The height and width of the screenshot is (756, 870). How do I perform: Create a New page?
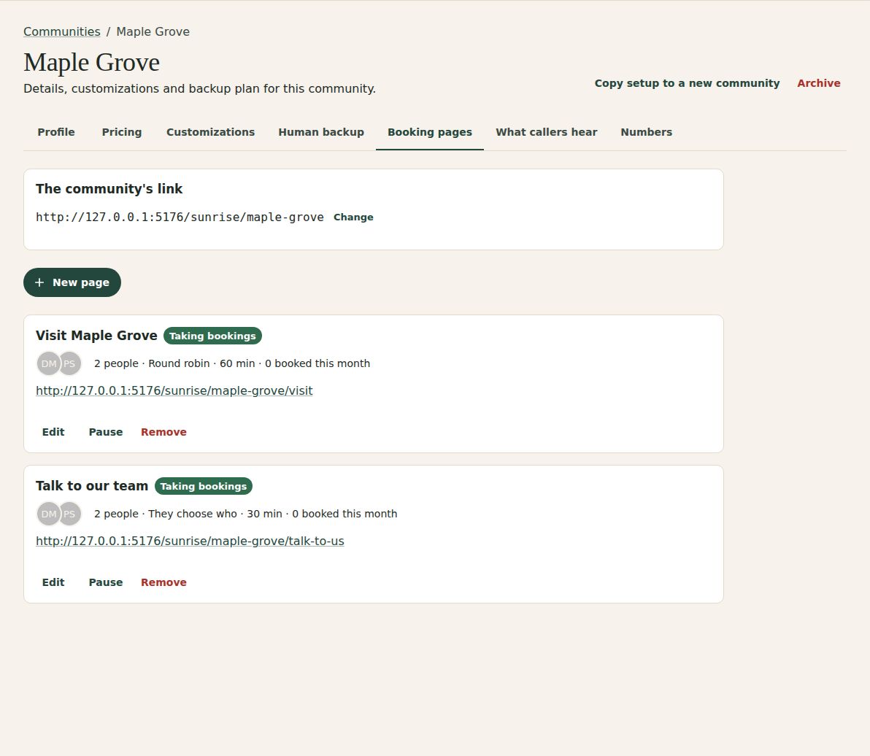coord(72,282)
